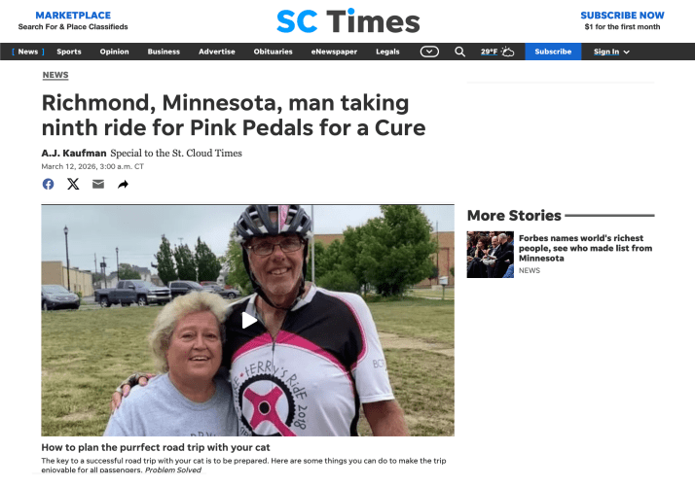Play the article video

[248, 320]
